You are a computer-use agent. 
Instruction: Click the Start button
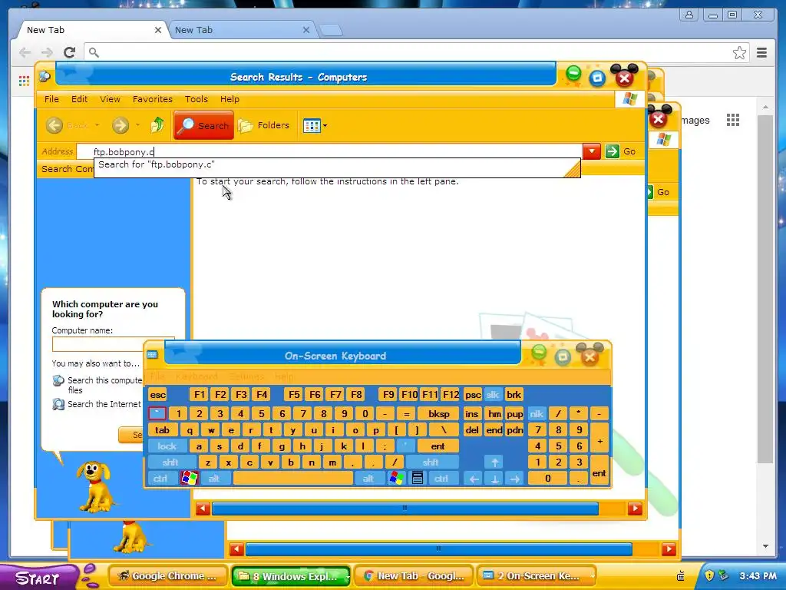(x=38, y=578)
